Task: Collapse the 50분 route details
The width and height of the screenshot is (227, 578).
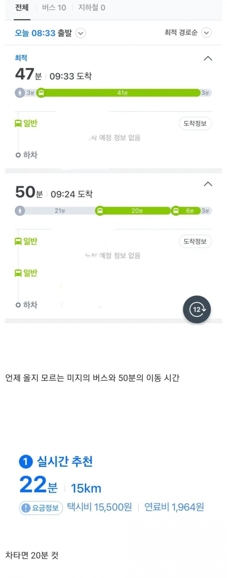Action: click(x=208, y=184)
